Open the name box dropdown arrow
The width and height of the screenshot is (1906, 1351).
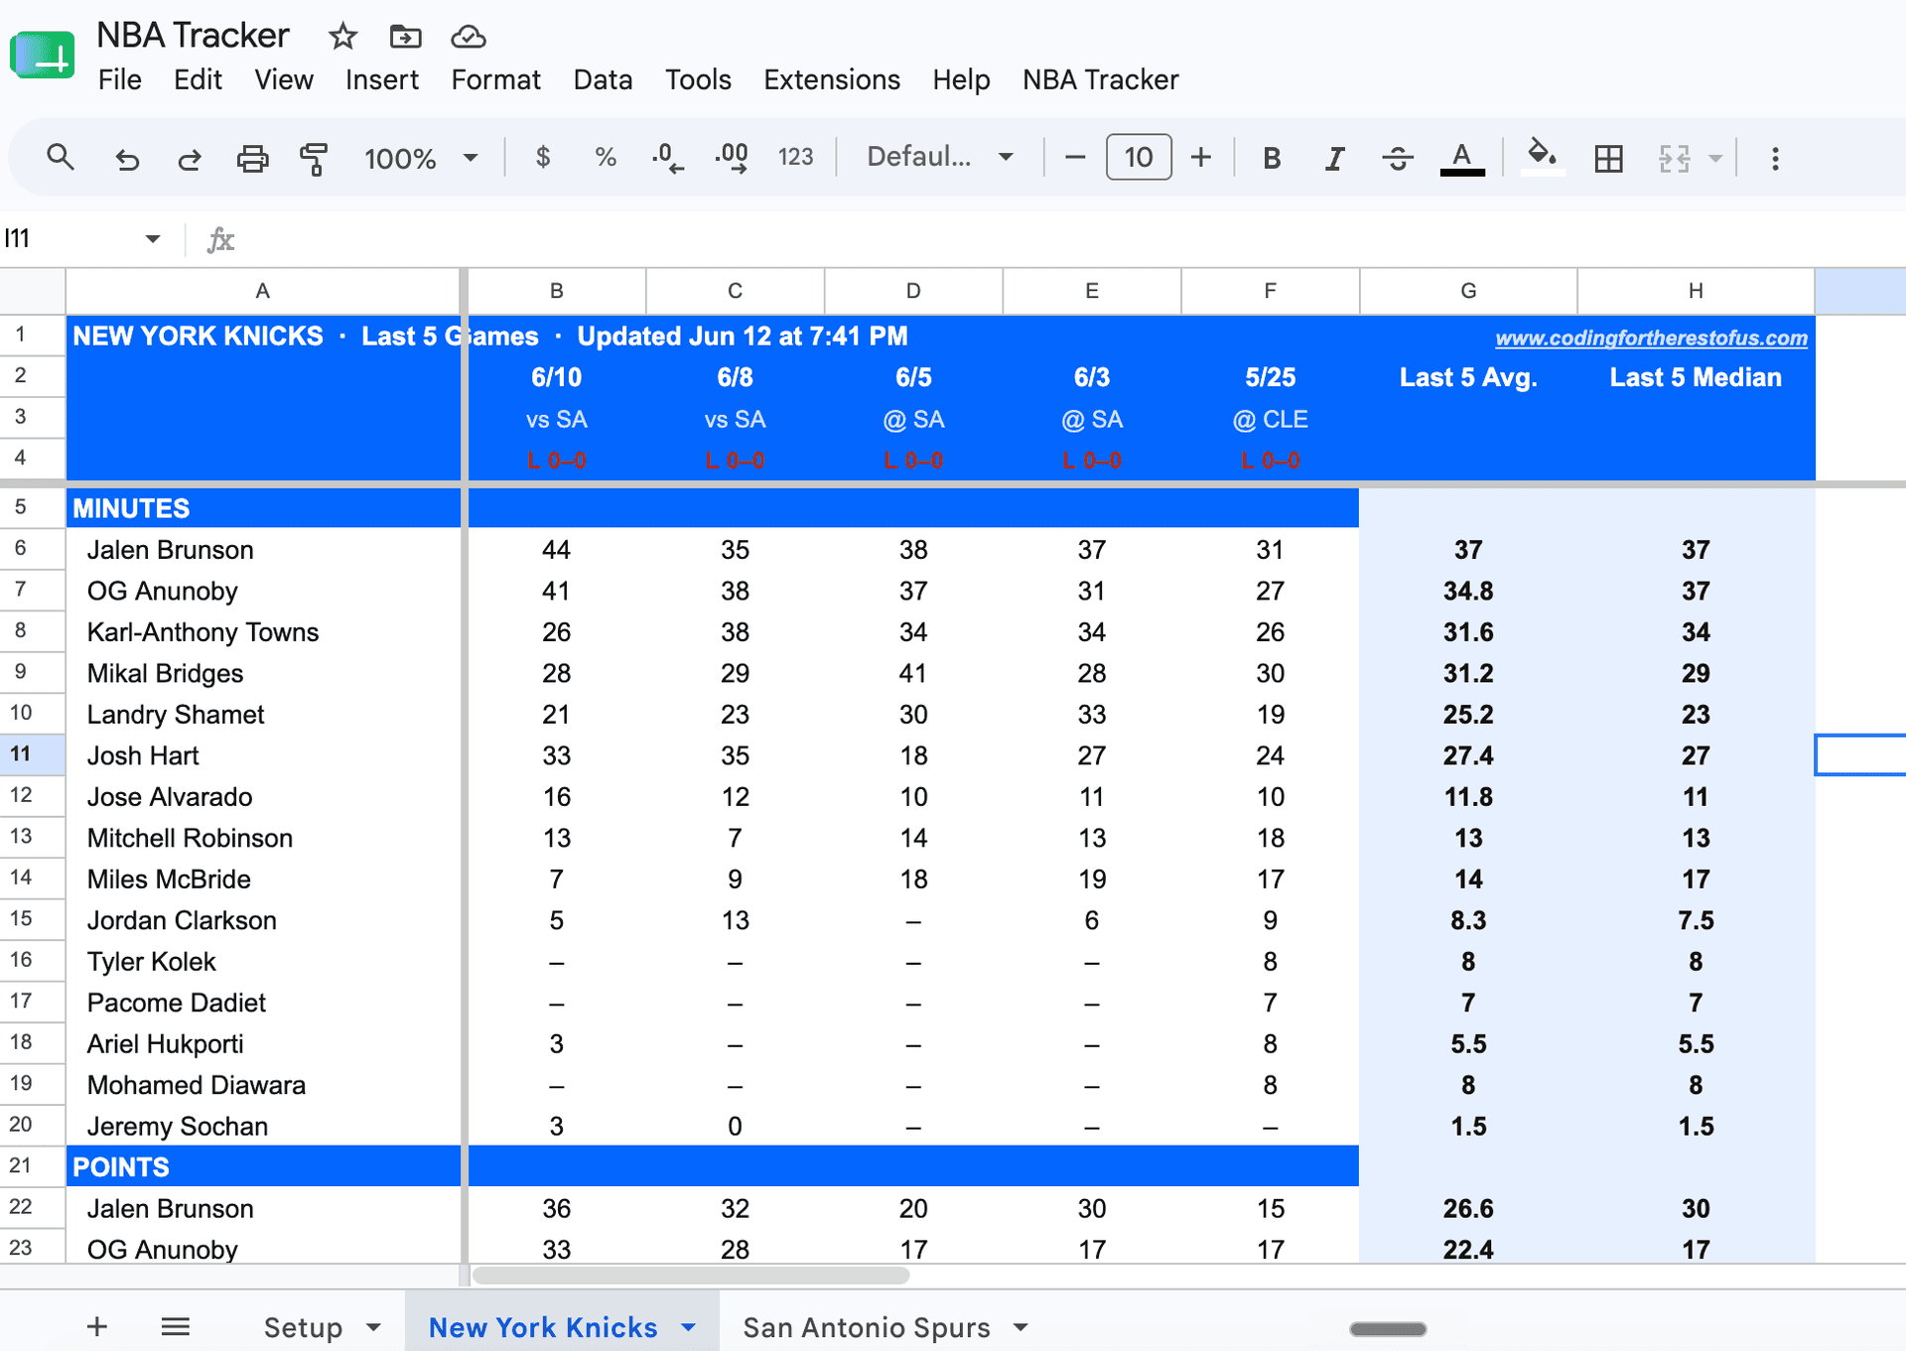pos(152,238)
